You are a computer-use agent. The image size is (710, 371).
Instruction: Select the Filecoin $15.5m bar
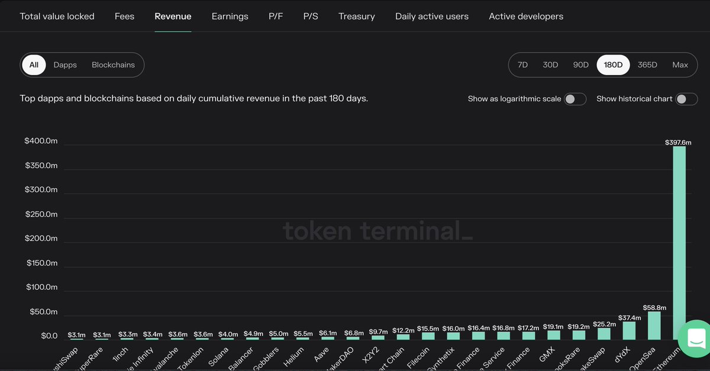tap(428, 335)
